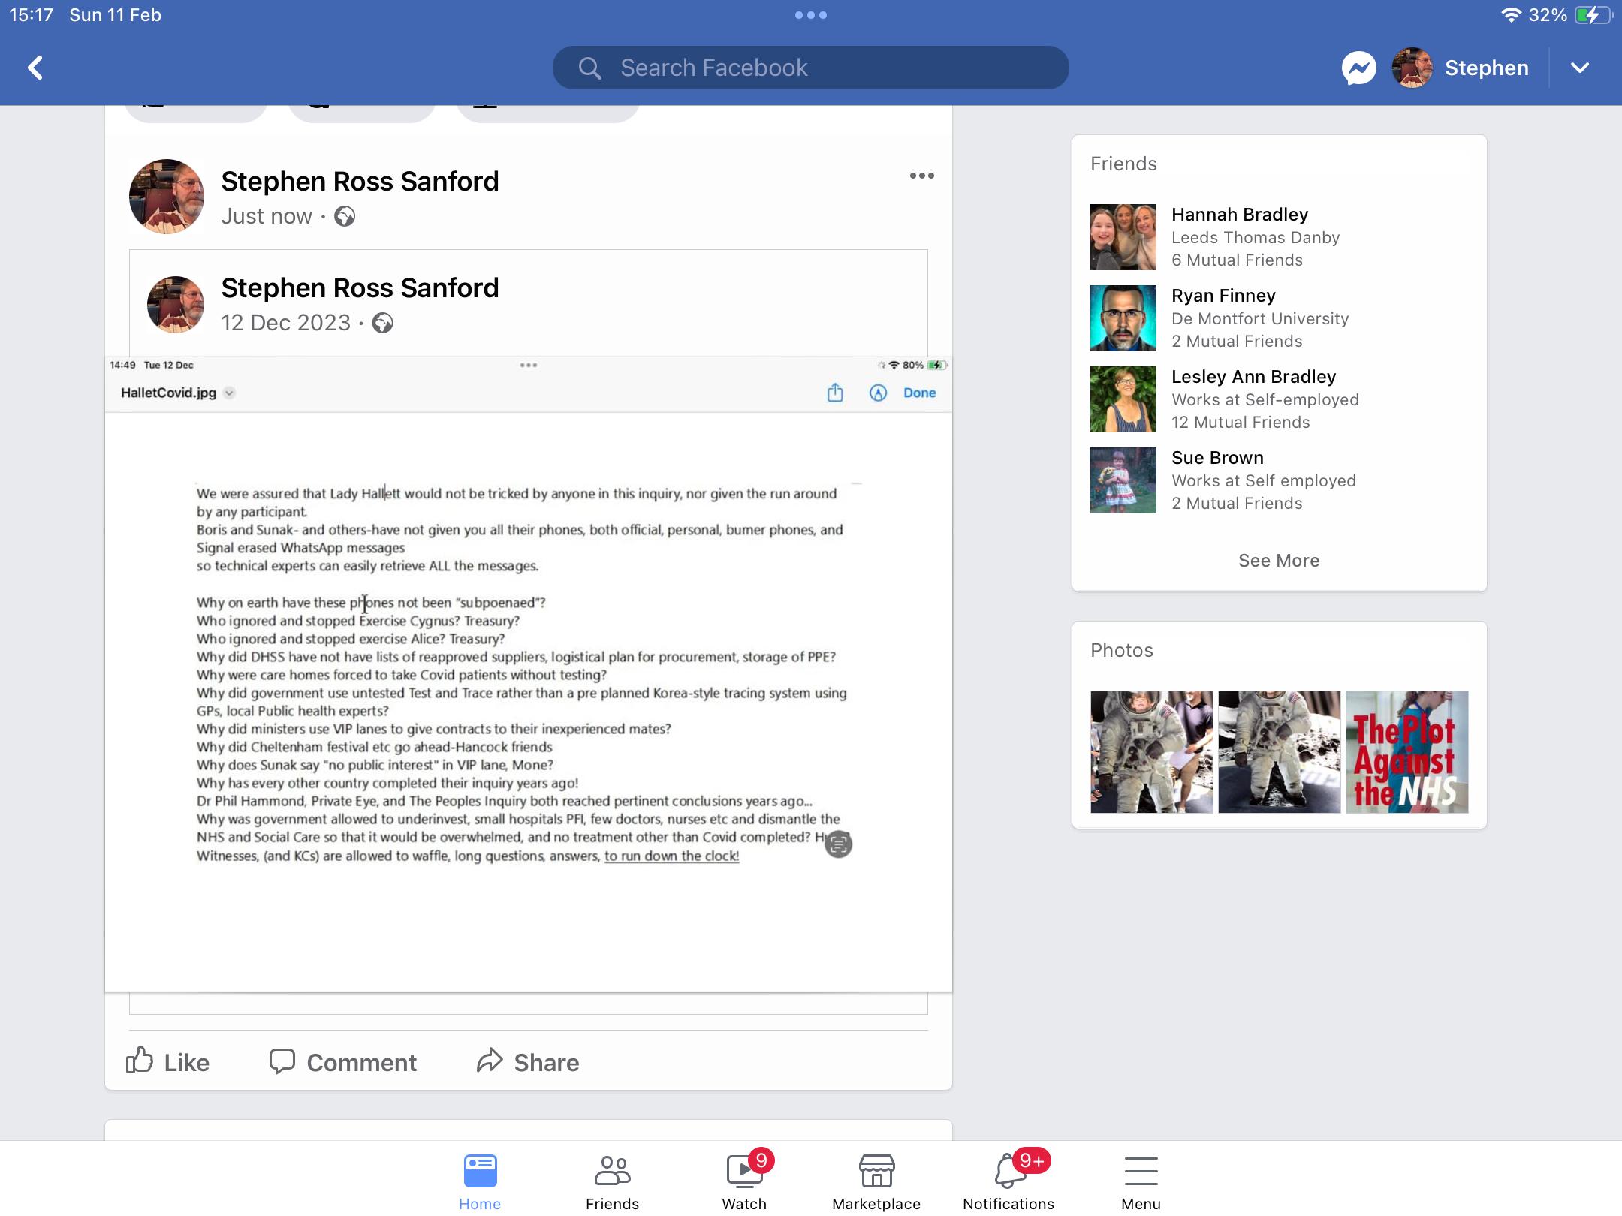
Task: Switch to the Watch tab
Action: (745, 1181)
